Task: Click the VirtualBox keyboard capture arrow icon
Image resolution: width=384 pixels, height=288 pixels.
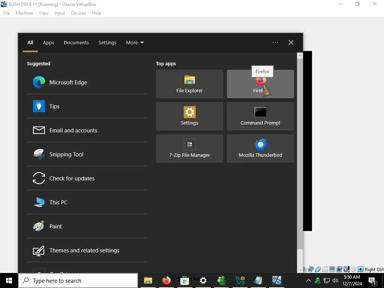Action: tap(360, 269)
